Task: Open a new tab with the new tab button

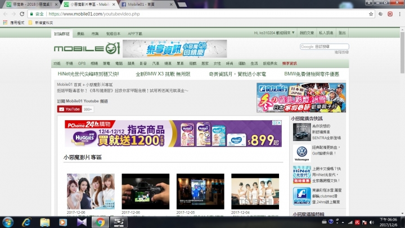Action: point(182,4)
